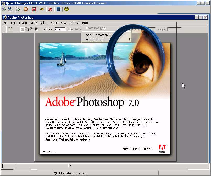Minimize the Adobe Photoshop window

click(x=196, y=17)
